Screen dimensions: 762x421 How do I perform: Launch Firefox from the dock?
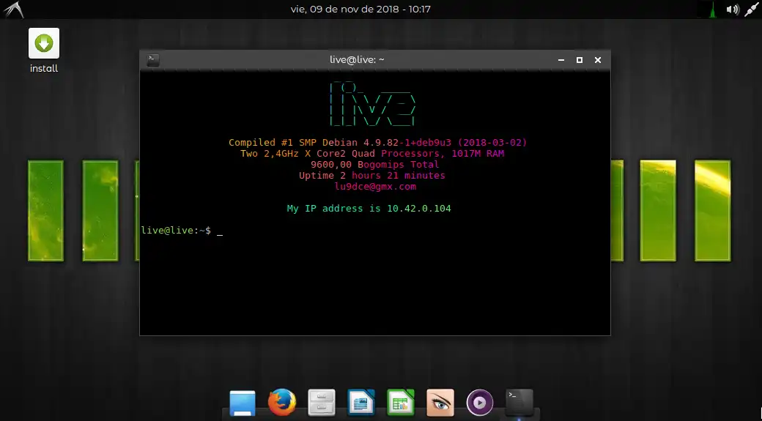(282, 402)
